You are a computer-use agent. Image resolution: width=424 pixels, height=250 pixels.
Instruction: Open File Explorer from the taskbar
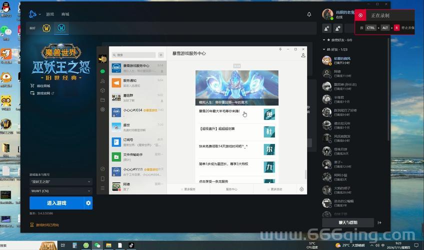[108, 245]
